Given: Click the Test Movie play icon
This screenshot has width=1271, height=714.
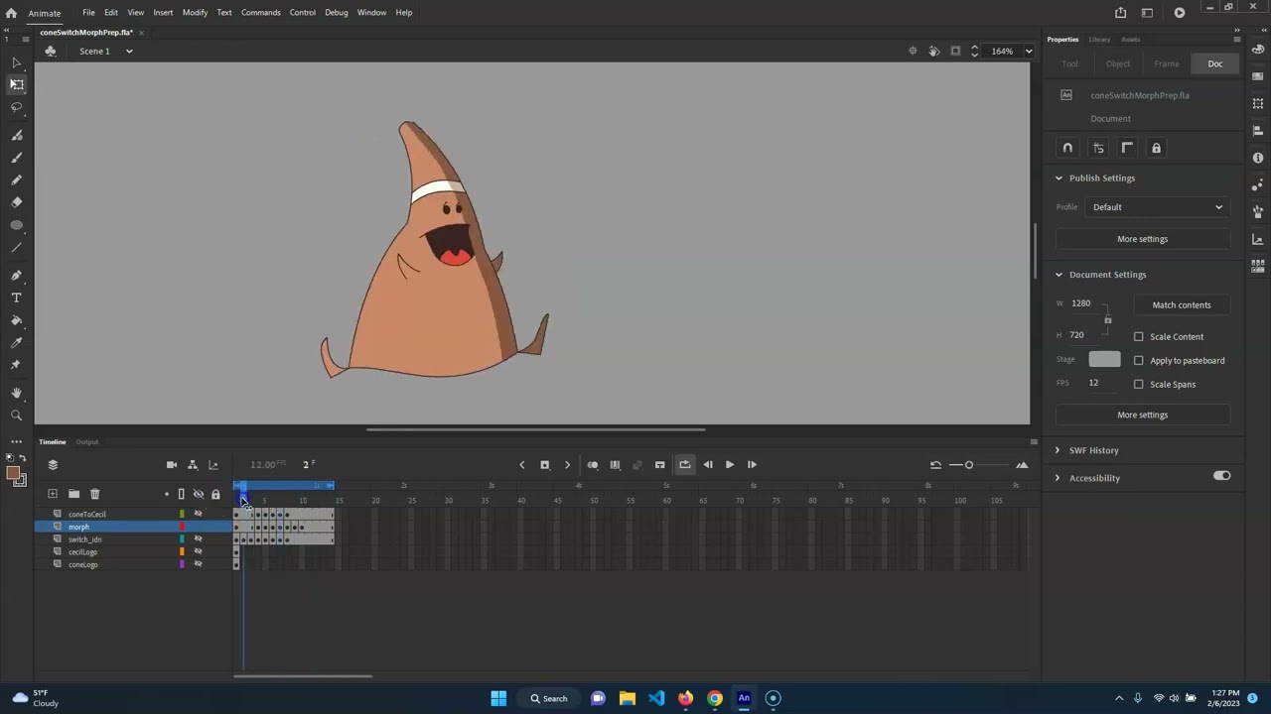Looking at the screenshot, I should pos(1179,12).
